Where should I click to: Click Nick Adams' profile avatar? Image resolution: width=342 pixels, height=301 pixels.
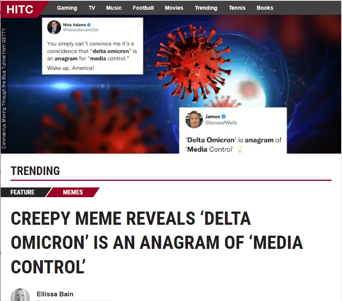[54, 27]
